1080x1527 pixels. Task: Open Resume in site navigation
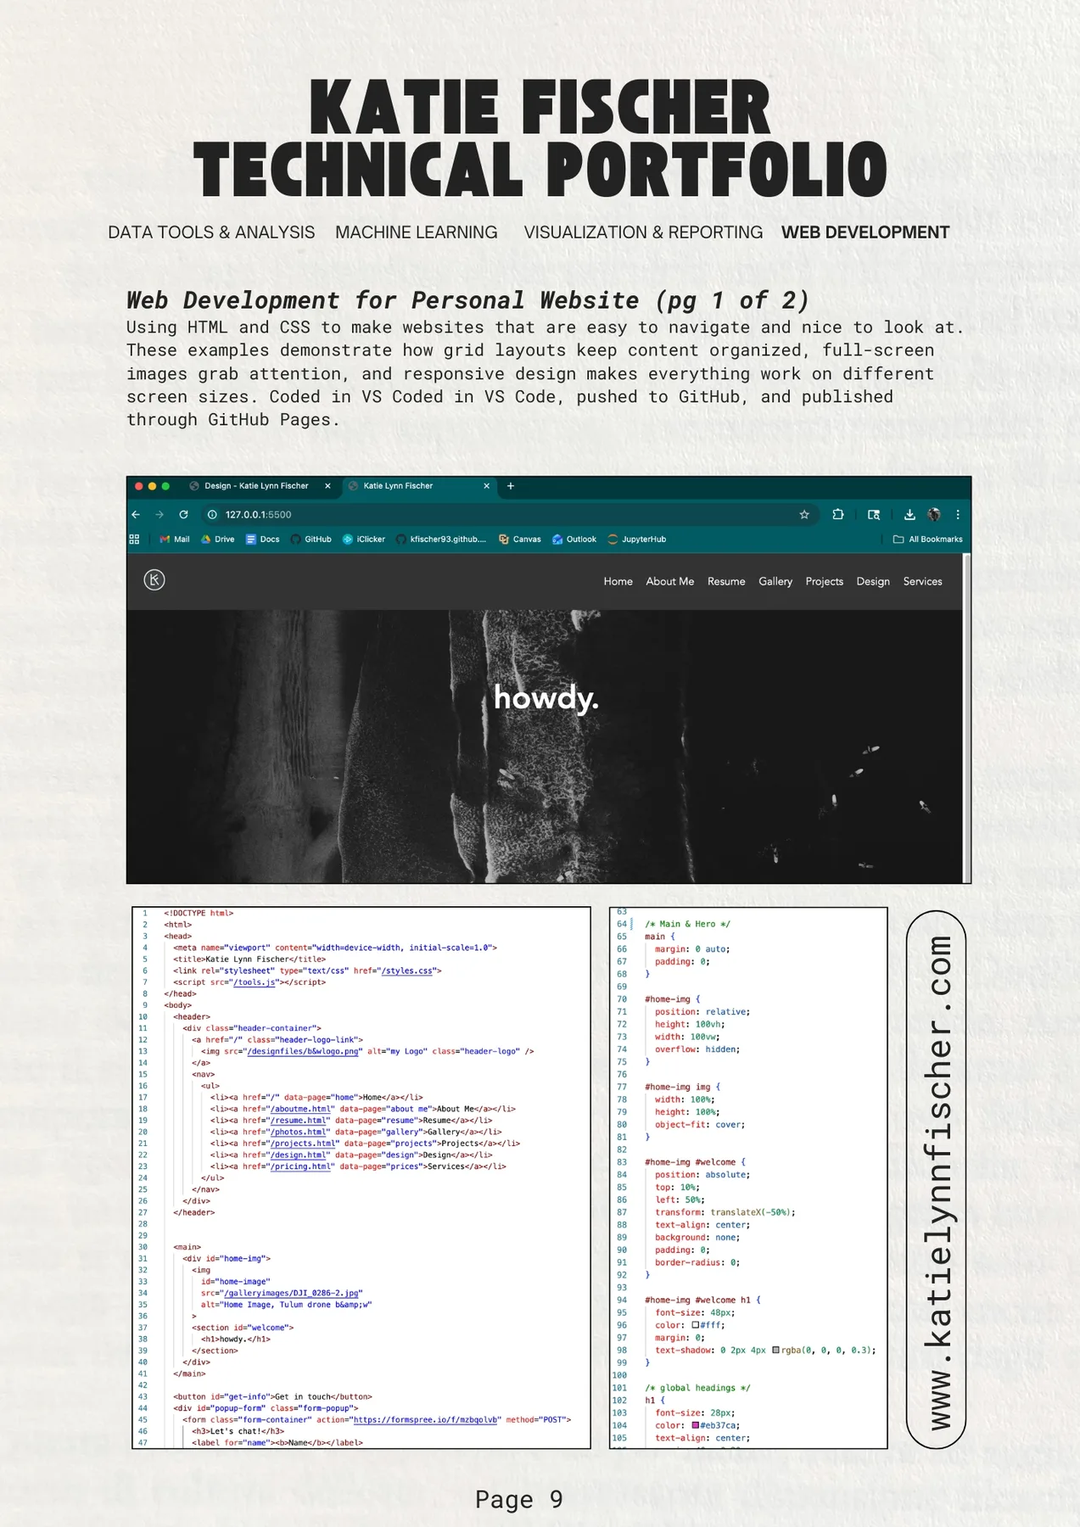coord(726,581)
